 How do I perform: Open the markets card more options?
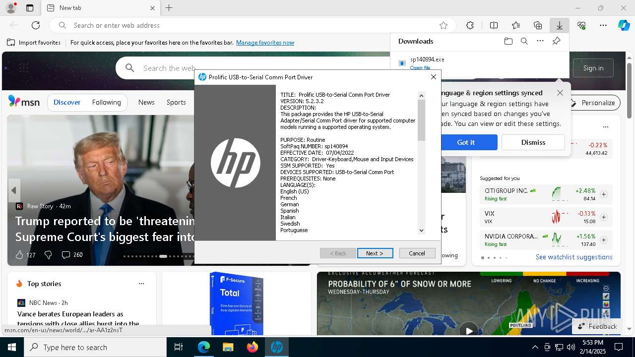[605, 126]
